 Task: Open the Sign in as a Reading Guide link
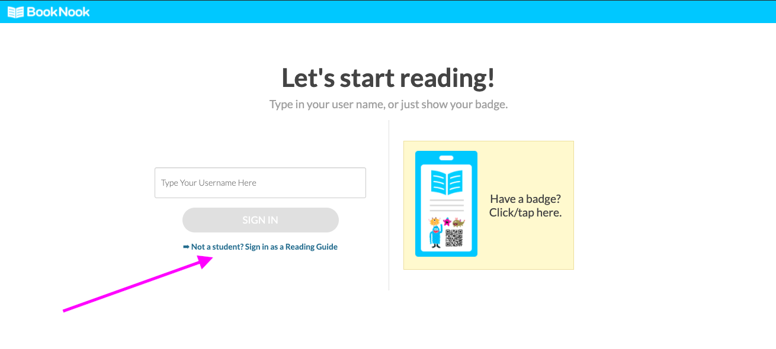[x=264, y=247]
